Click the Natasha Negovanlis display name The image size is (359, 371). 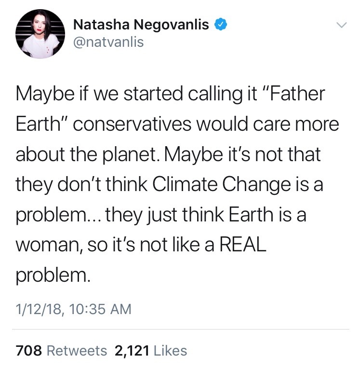pyautogui.click(x=141, y=25)
